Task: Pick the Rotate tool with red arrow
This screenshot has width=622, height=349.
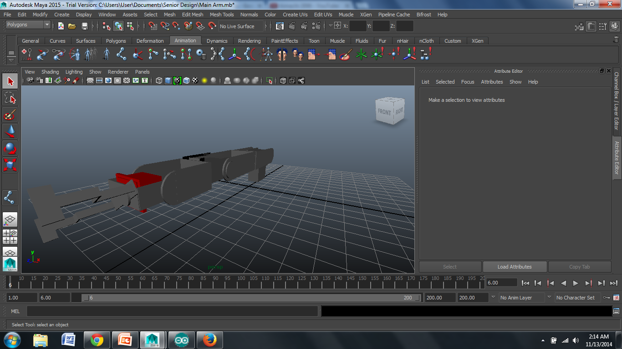Action: (x=10, y=148)
